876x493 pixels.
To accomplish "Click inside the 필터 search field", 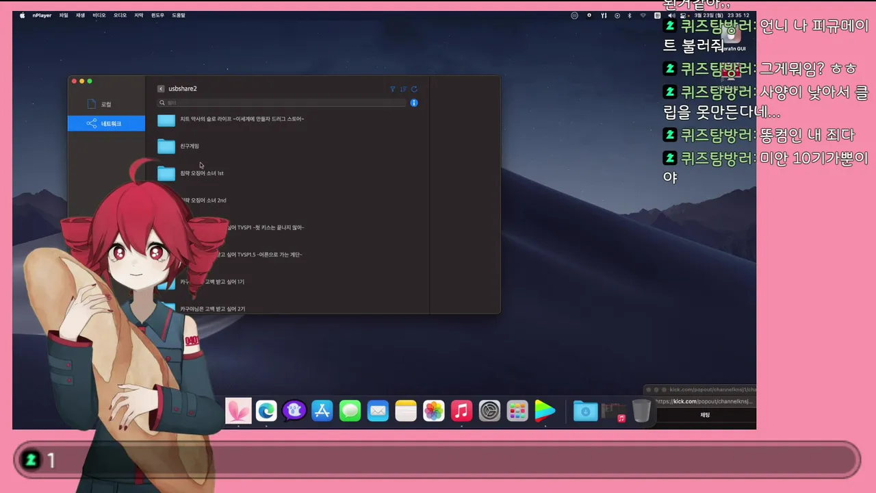I will click(x=282, y=103).
